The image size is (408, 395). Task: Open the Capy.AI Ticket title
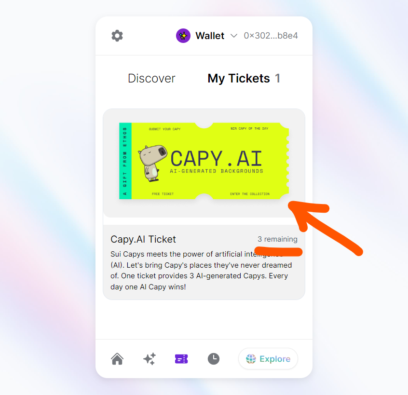click(143, 239)
